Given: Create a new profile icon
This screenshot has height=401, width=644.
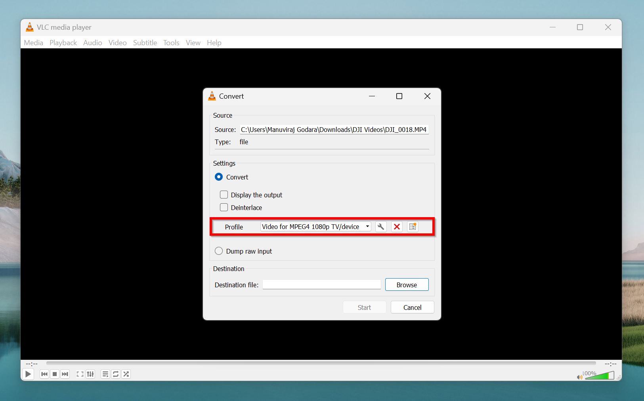Looking at the screenshot, I should pyautogui.click(x=413, y=227).
